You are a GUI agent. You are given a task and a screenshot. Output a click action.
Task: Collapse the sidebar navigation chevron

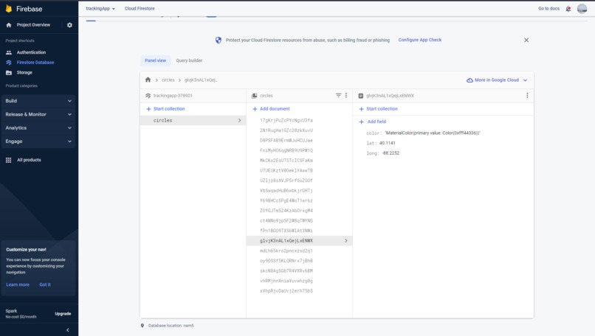(67, 330)
